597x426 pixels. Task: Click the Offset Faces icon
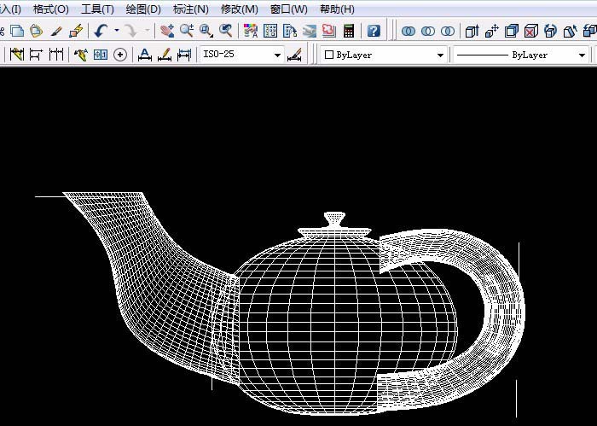pos(512,31)
